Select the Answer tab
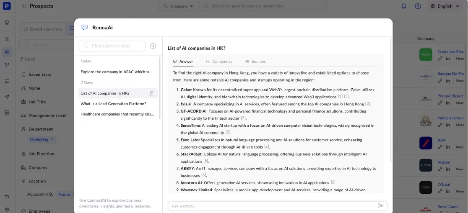Image resolution: width=468 pixels, height=213 pixels. (183, 62)
